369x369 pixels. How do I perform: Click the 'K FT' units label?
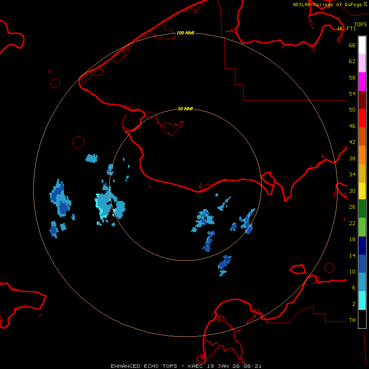(347, 28)
